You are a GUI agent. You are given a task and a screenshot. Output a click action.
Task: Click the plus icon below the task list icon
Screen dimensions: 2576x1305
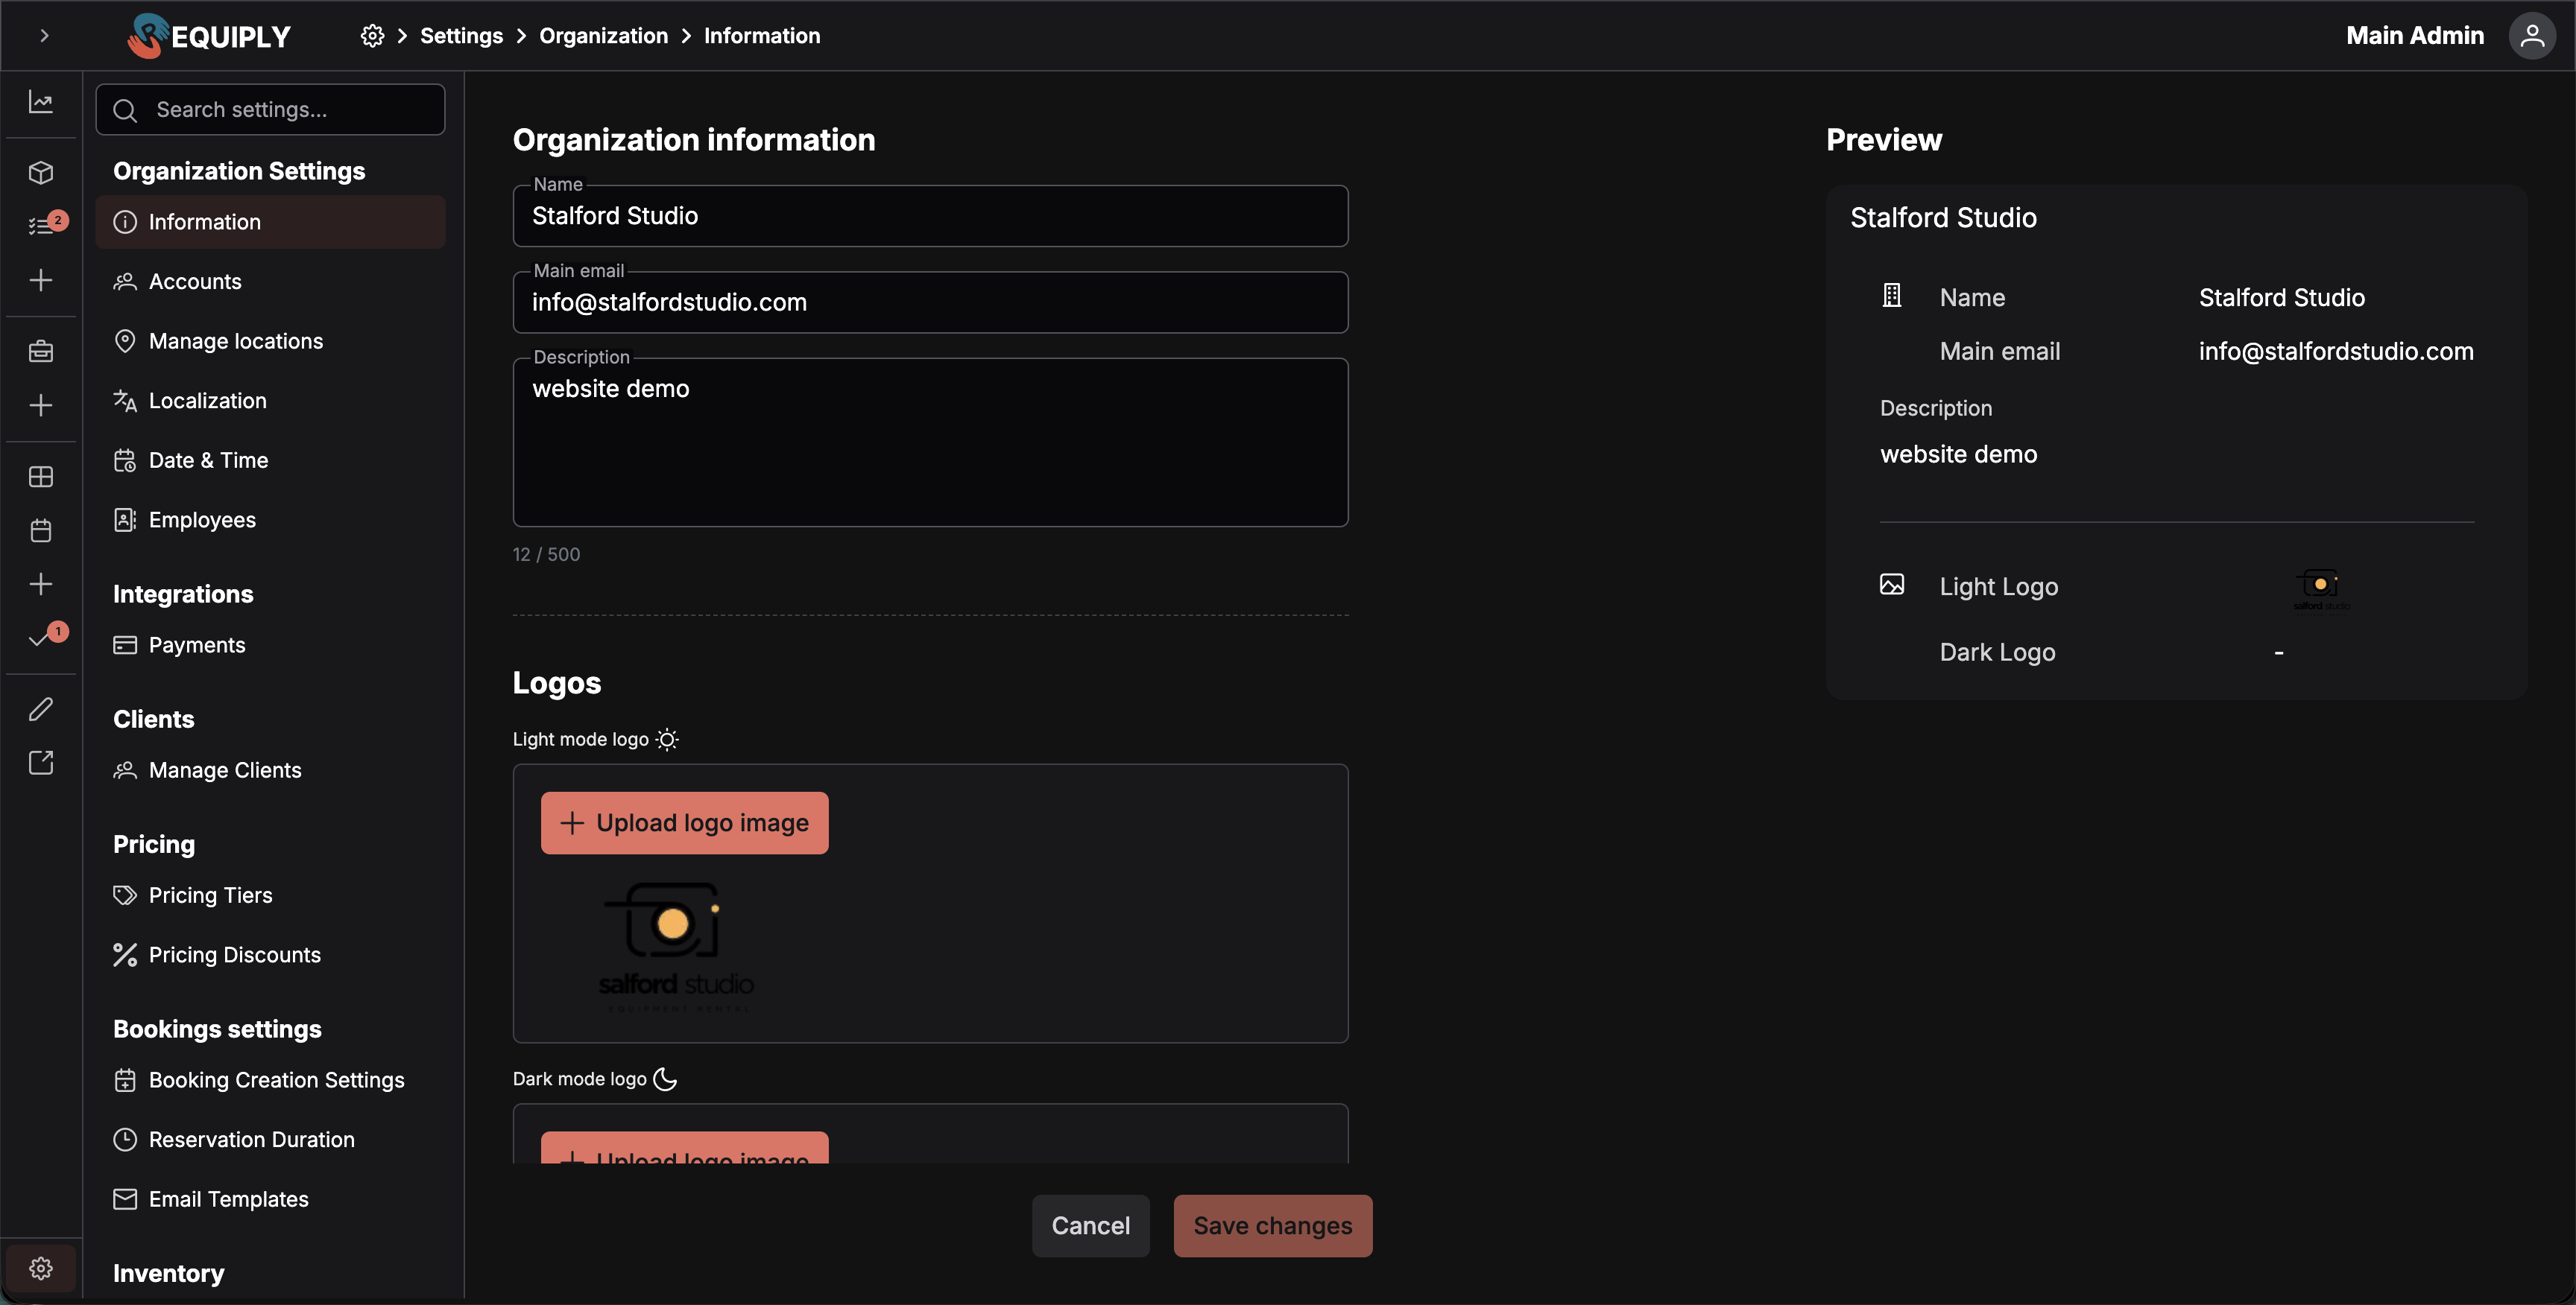pyautogui.click(x=41, y=281)
